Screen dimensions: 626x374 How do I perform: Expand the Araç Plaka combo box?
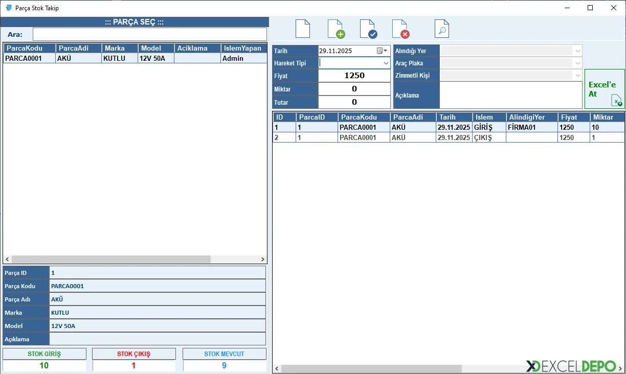coord(577,63)
